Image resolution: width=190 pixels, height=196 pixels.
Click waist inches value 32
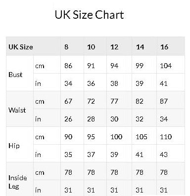click(140, 119)
